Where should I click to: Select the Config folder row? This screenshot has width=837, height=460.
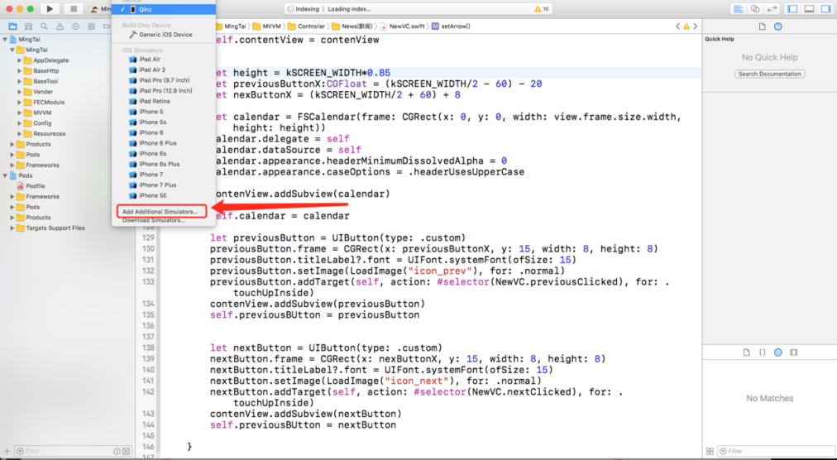(67, 123)
